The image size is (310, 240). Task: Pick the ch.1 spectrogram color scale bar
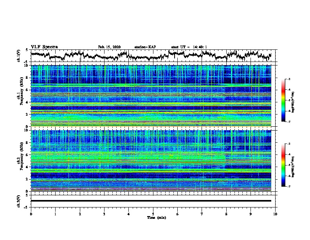[x=283, y=100]
